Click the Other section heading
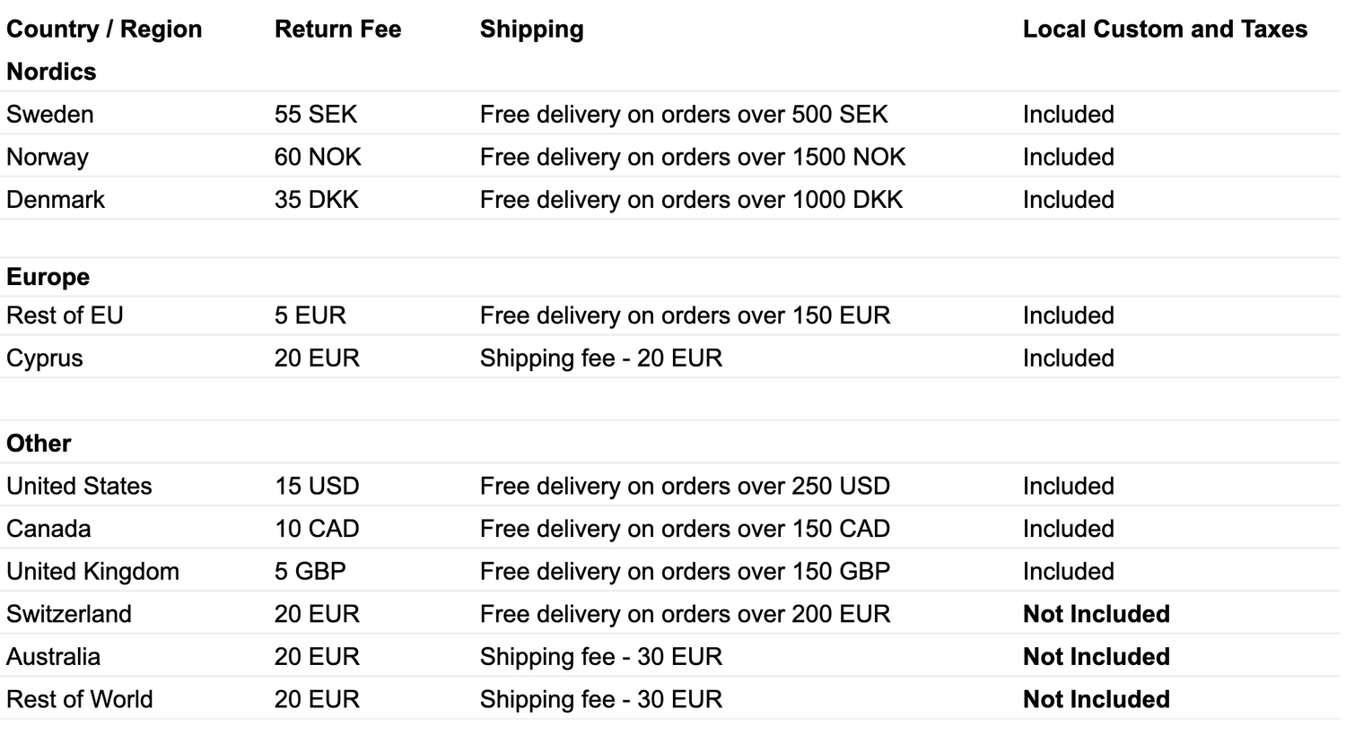Image resolution: width=1346 pixels, height=734 pixels. click(x=39, y=443)
